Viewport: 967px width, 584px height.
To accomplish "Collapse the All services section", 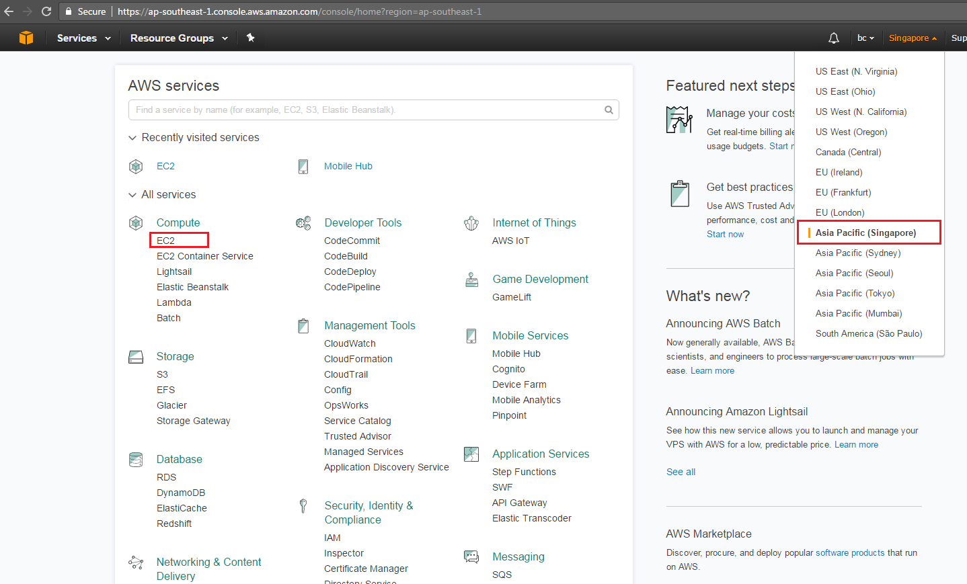I will click(132, 194).
